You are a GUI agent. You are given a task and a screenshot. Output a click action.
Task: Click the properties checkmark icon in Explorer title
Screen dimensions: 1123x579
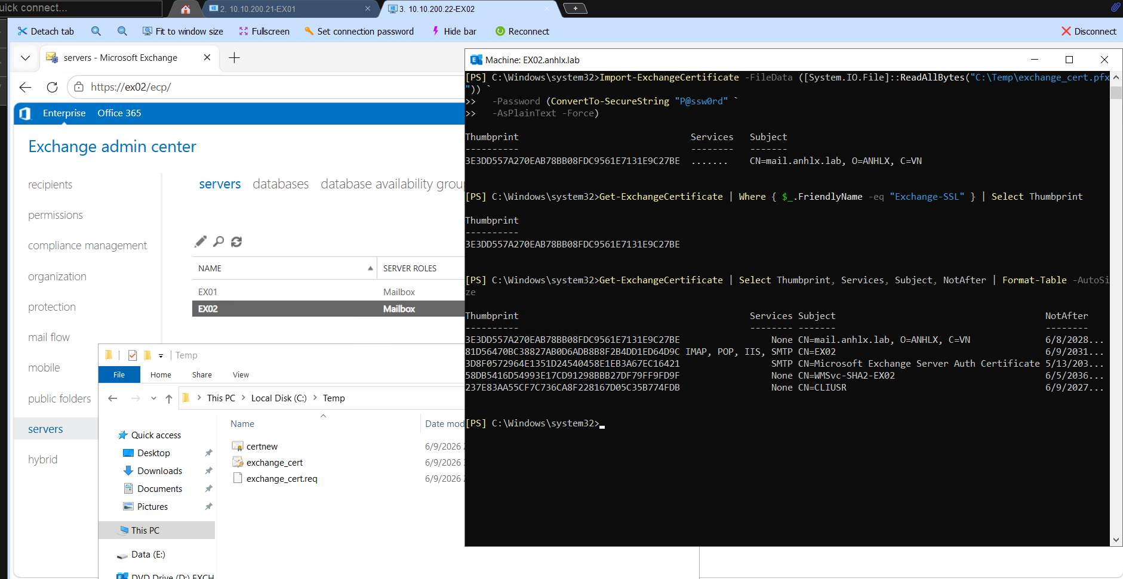coord(133,355)
